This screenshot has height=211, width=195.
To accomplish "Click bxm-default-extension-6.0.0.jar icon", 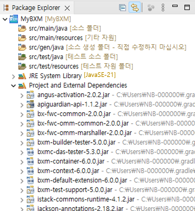I will tap(30, 180).
